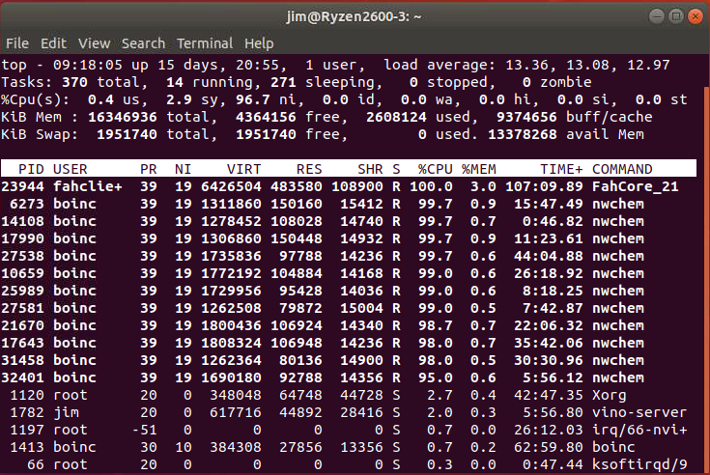710x475 pixels.
Task: Click PID 6273 nwchem row
Action: (348, 204)
